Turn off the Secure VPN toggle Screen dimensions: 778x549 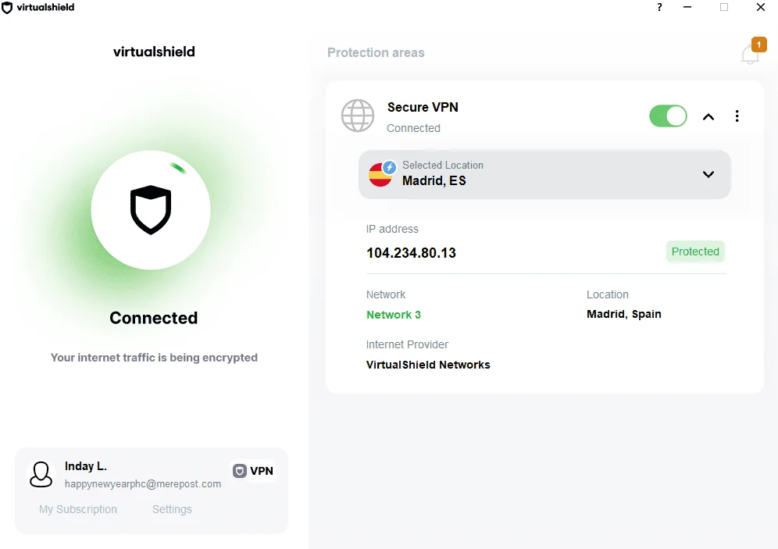[668, 116]
